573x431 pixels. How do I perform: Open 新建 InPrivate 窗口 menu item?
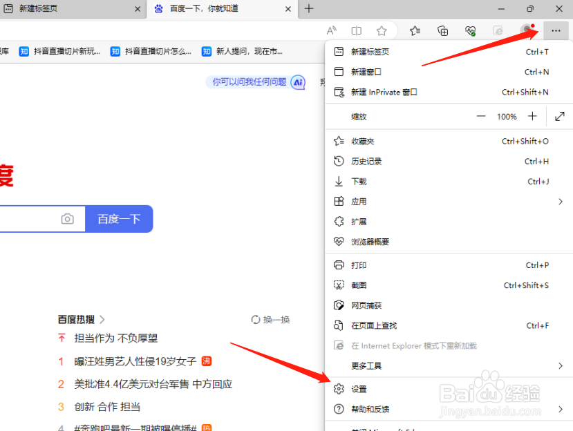(449, 92)
